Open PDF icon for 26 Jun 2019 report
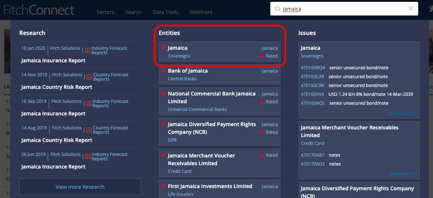The width and height of the screenshot is (433, 198). (88, 157)
